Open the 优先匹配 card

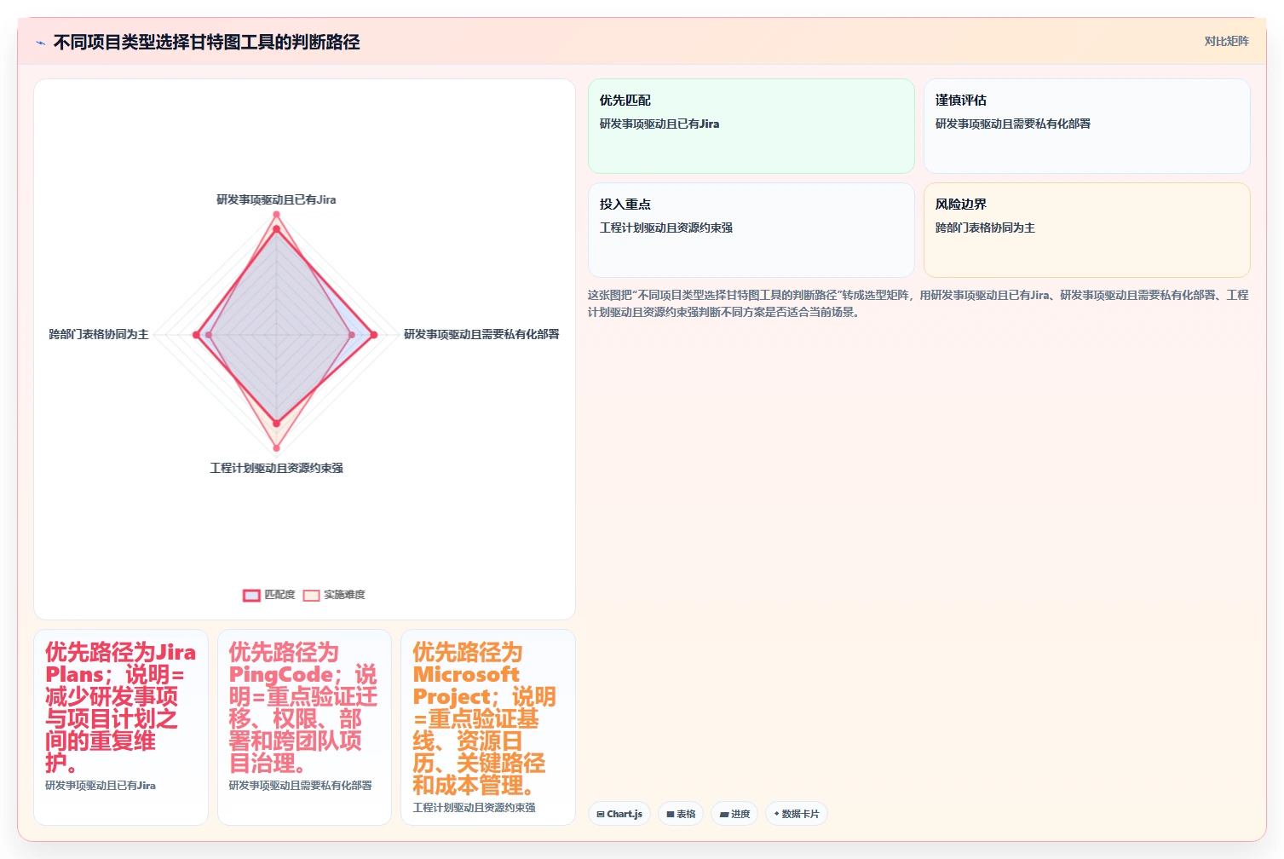[751, 126]
